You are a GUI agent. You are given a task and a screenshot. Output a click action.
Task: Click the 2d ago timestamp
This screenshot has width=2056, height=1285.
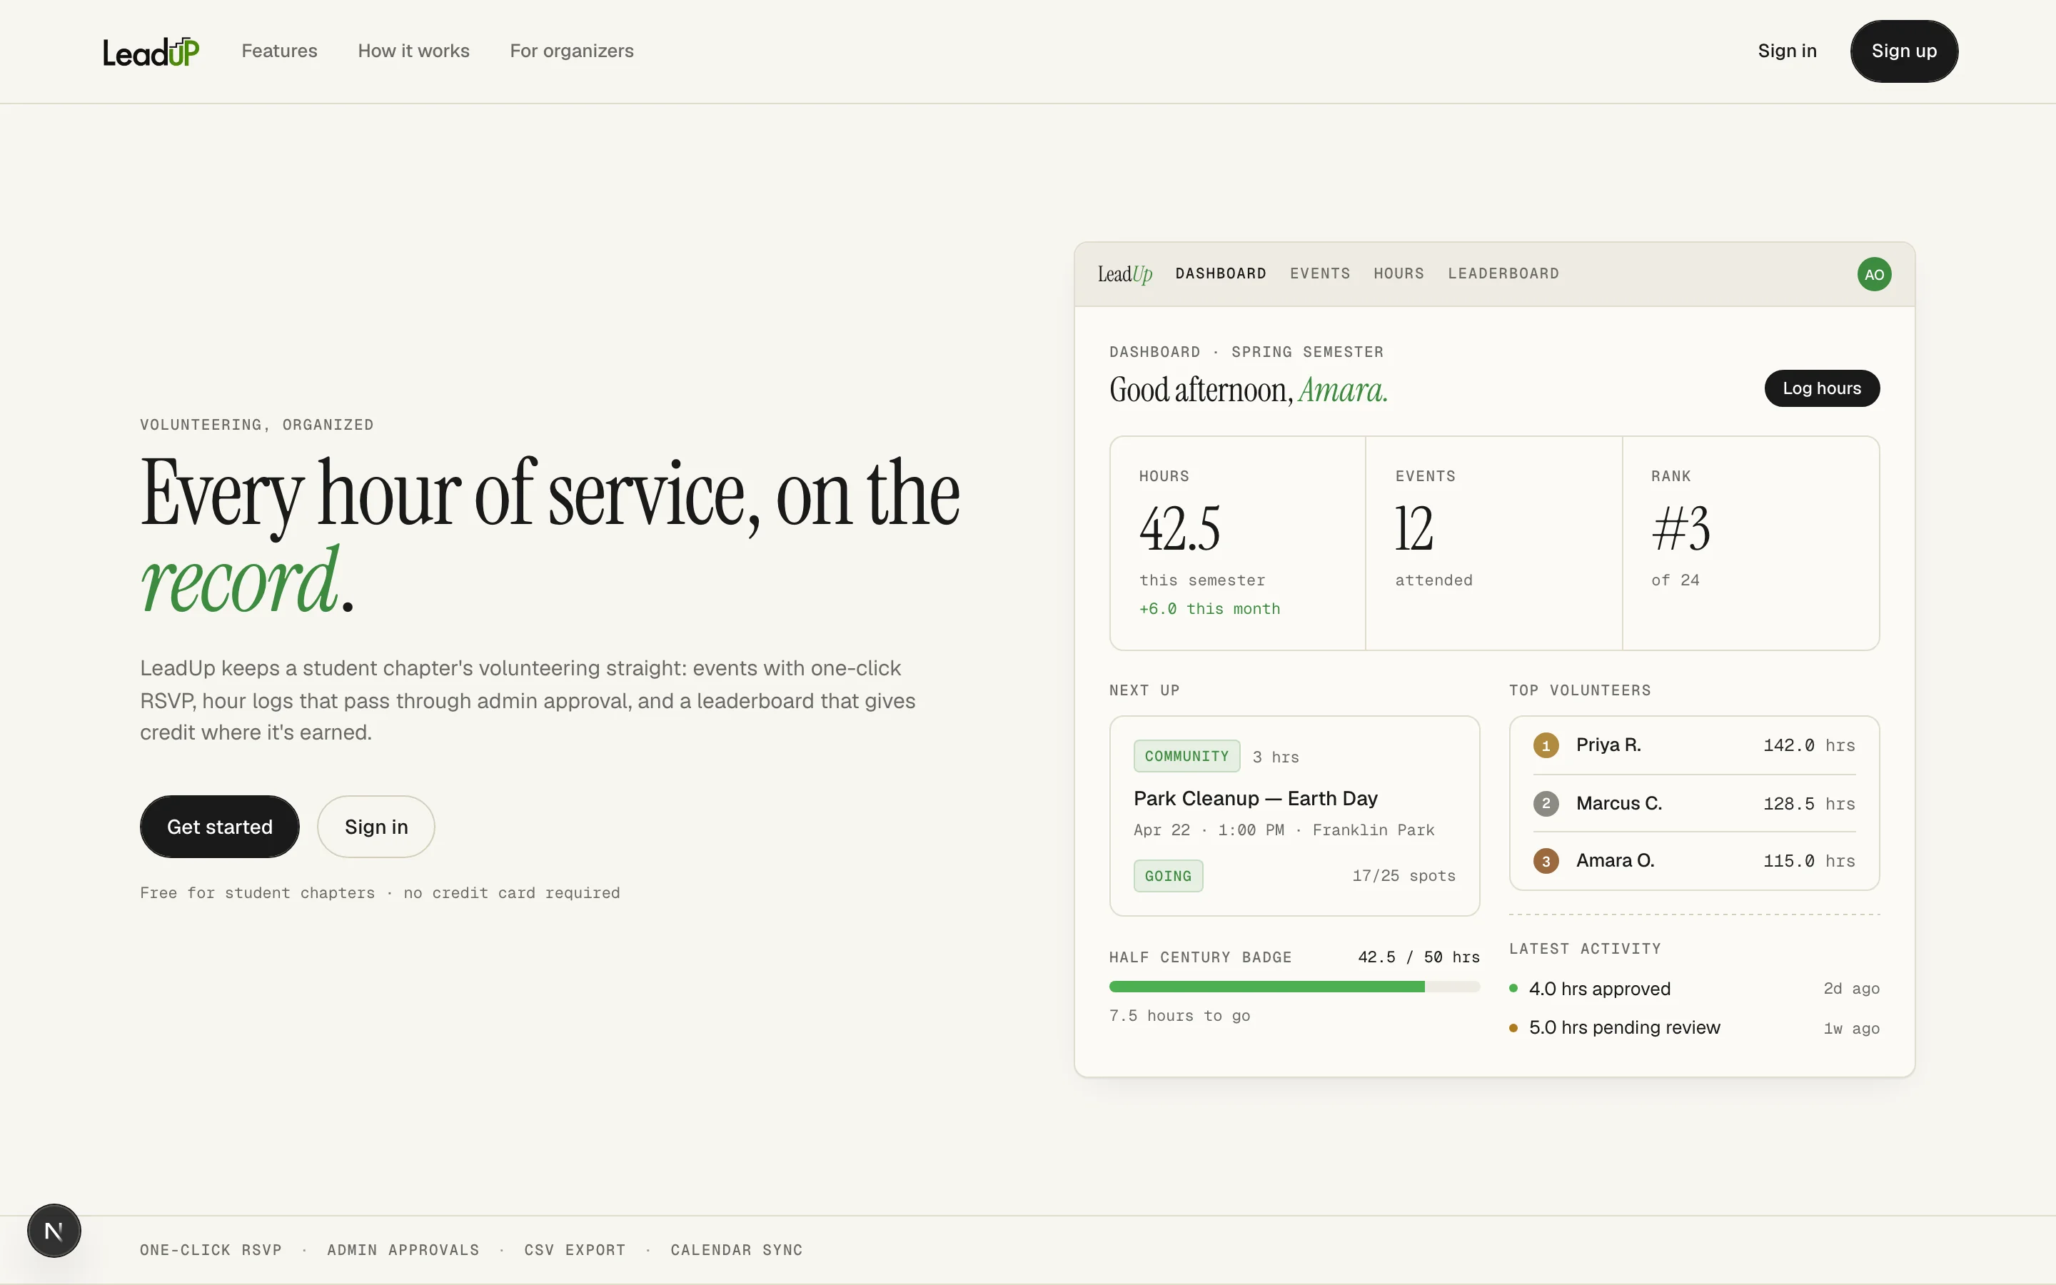[x=1851, y=989]
